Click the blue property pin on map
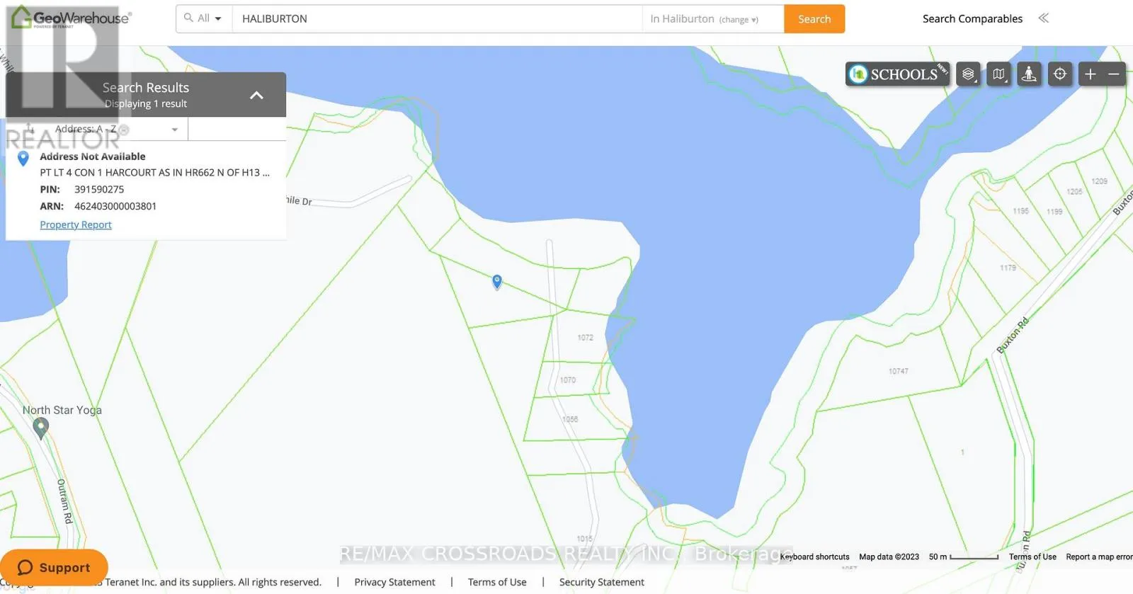This screenshot has width=1133, height=594. pyautogui.click(x=497, y=282)
